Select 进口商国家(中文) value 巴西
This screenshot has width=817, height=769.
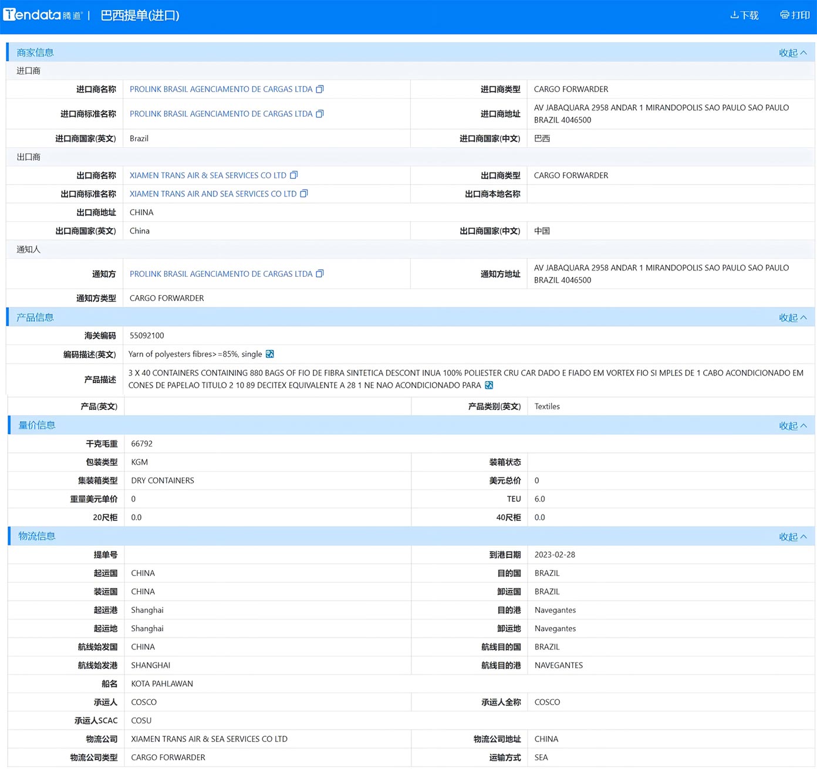click(542, 138)
